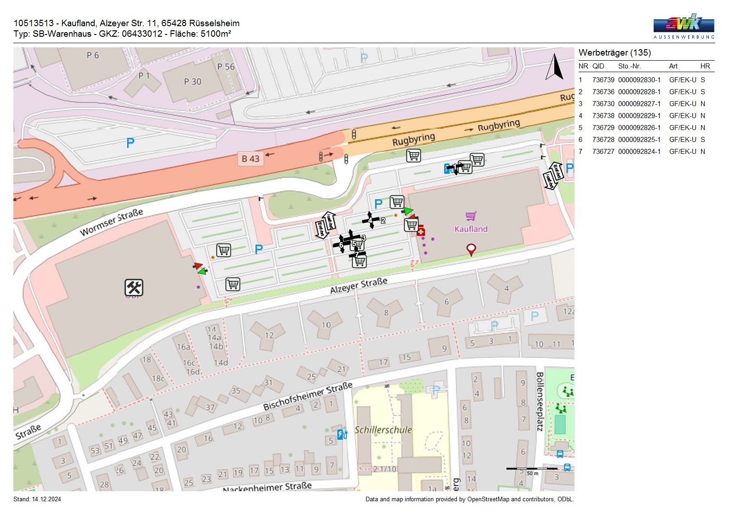Screen dimensions: 730x516
Task: Click the Sto.-Nr. column header
Action: click(629, 66)
